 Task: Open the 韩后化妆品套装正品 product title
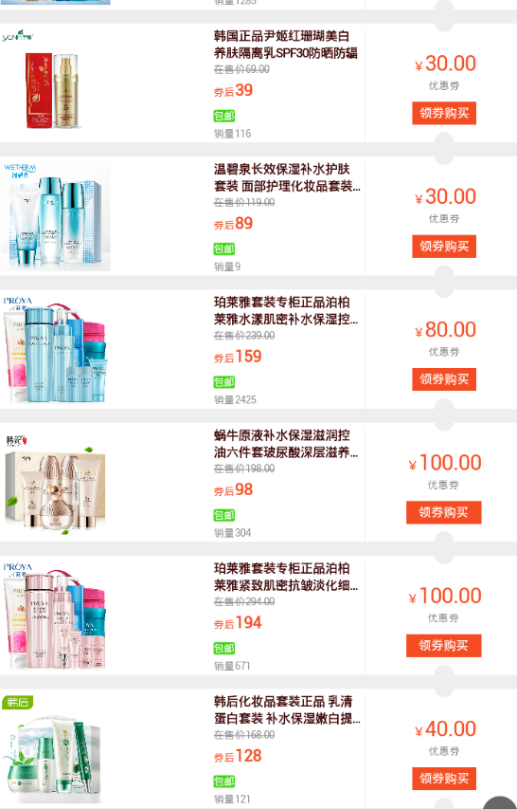click(x=287, y=710)
